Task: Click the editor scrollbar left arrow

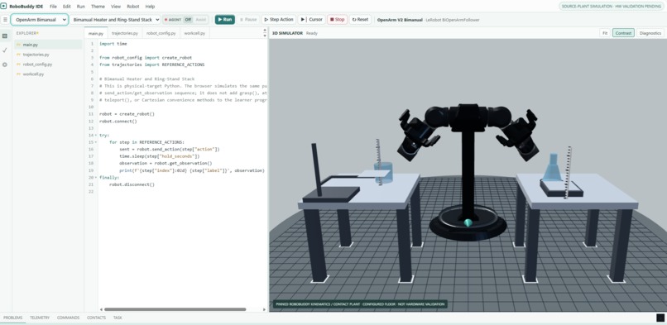Action: tap(101, 309)
